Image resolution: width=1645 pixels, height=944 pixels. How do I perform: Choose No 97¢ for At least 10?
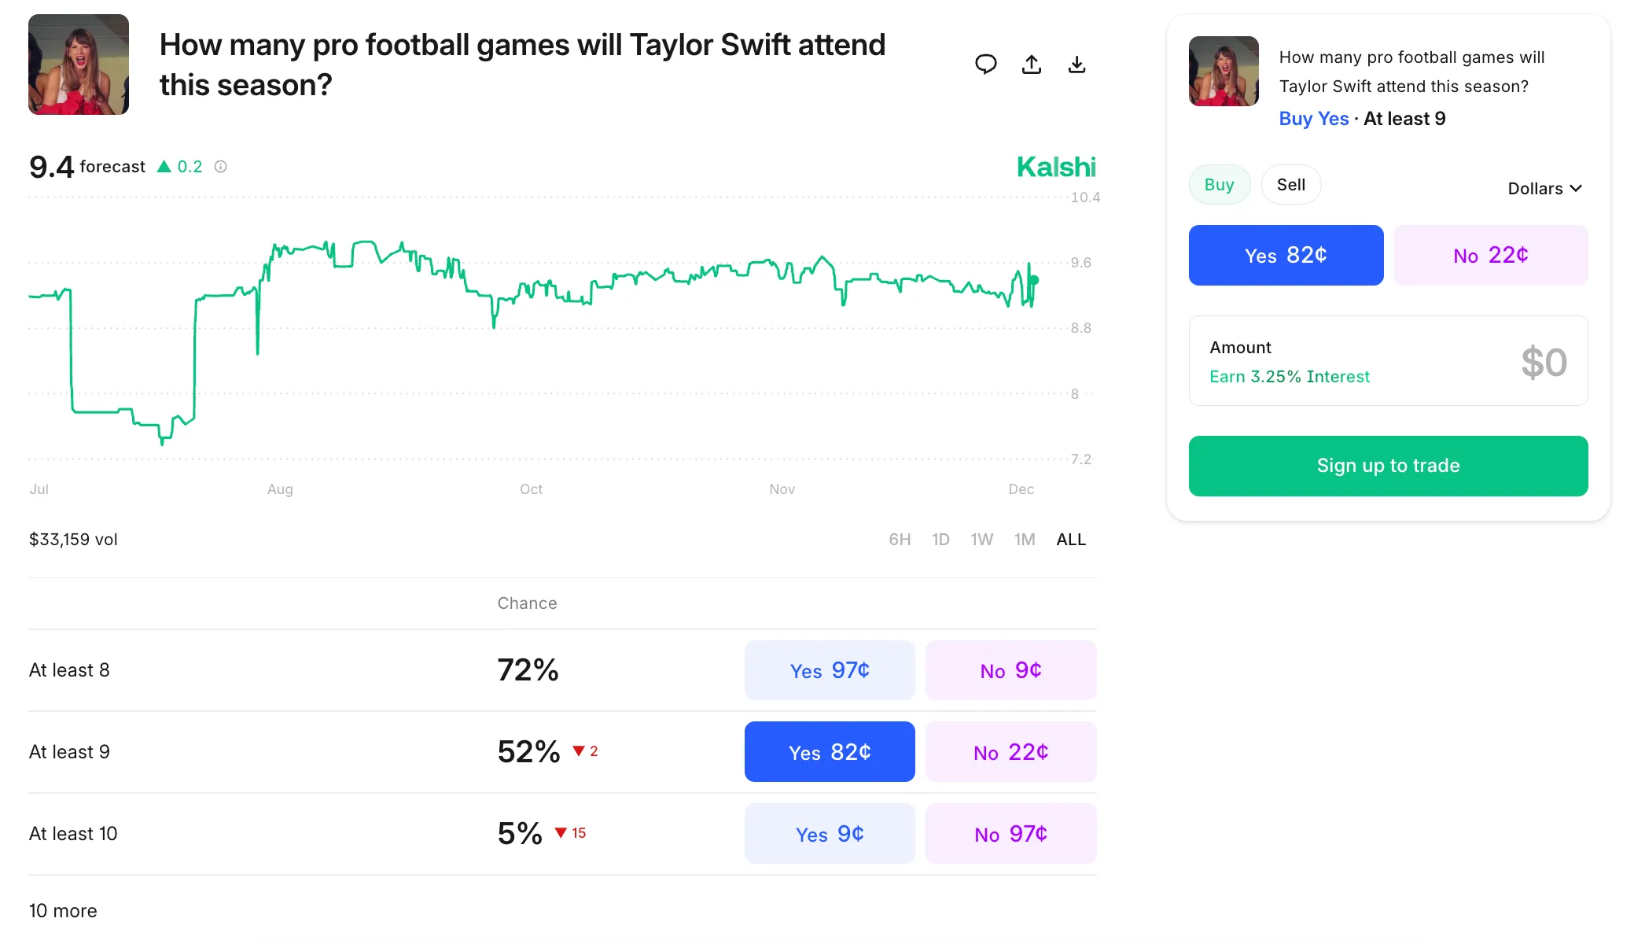pos(1010,834)
